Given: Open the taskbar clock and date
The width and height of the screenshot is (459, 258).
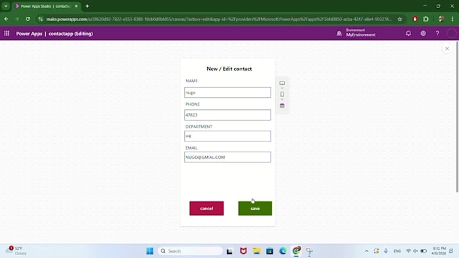Looking at the screenshot, I should (x=439, y=251).
